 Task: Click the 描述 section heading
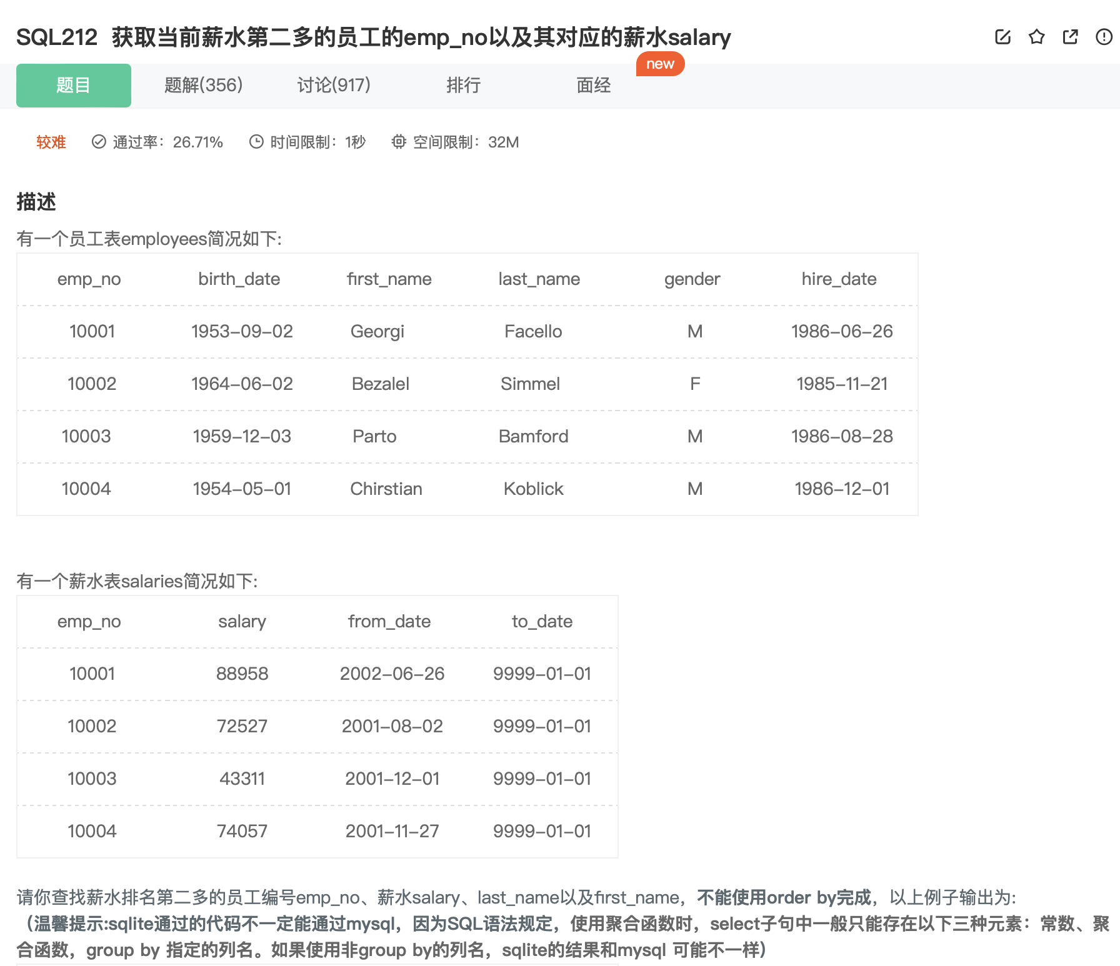[x=36, y=202]
